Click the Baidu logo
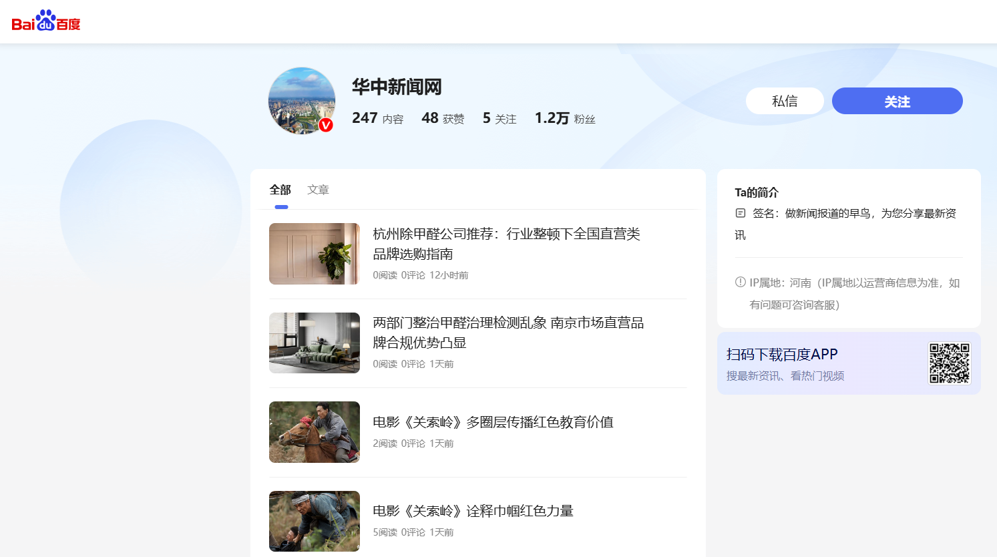997x557 pixels. coord(46,21)
